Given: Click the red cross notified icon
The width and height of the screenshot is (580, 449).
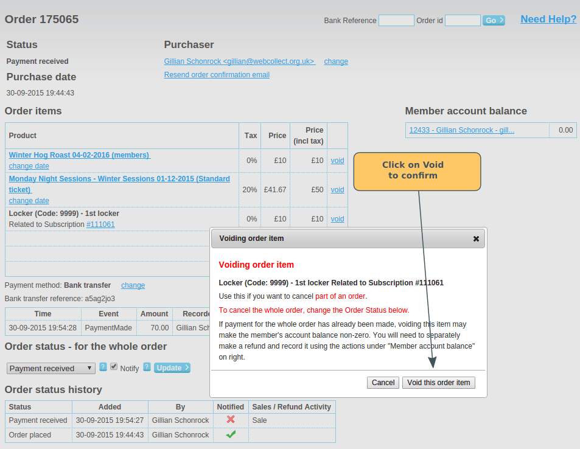Looking at the screenshot, I should [x=231, y=419].
